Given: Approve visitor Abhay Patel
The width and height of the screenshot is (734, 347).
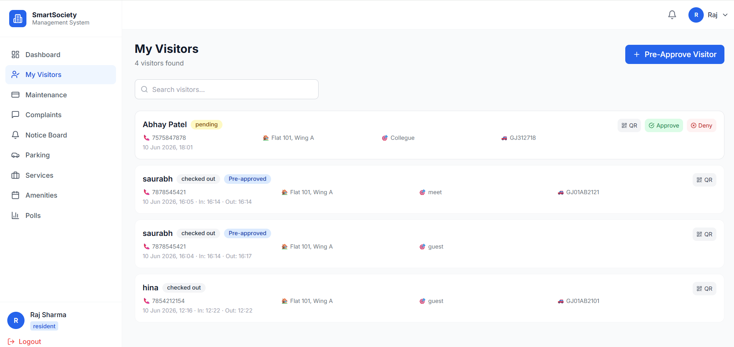Looking at the screenshot, I should [x=664, y=126].
